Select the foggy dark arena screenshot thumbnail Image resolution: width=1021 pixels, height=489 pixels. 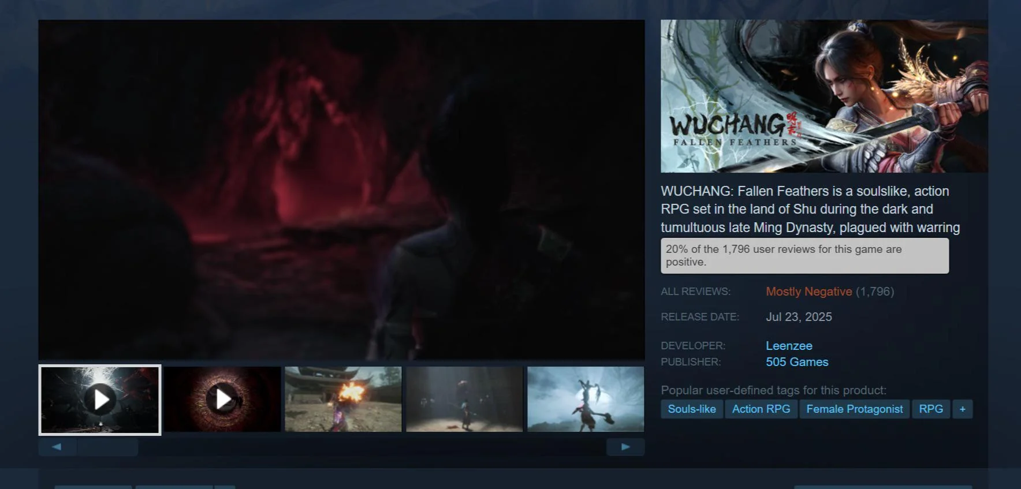pyautogui.click(x=464, y=400)
